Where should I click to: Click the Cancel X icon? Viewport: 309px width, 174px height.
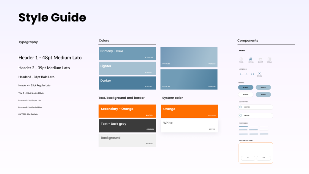coord(260,73)
